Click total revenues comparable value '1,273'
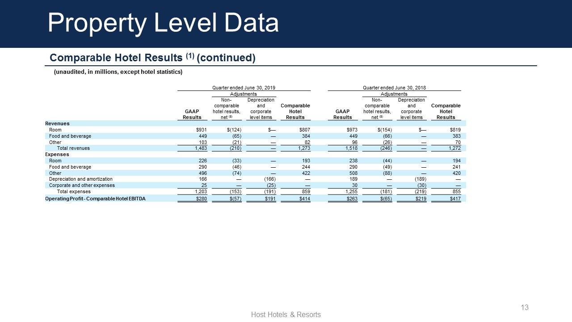This screenshot has height=322, width=572. (x=303, y=148)
